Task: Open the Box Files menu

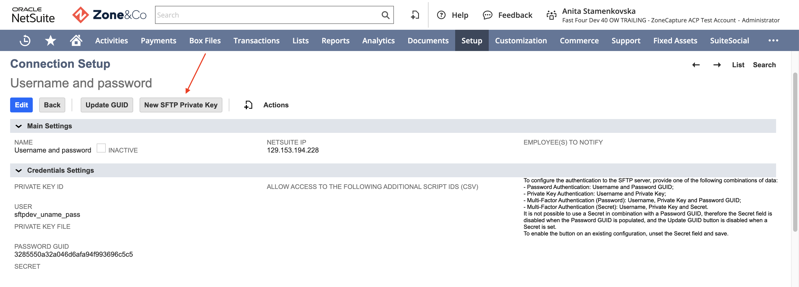Action: coord(205,41)
